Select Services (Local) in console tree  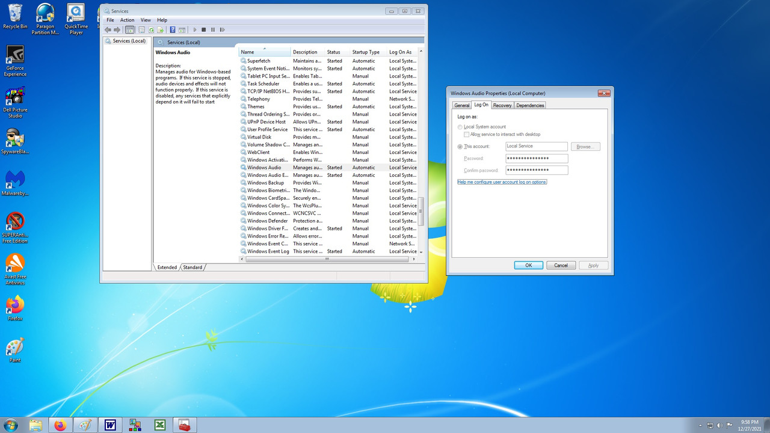(x=125, y=41)
